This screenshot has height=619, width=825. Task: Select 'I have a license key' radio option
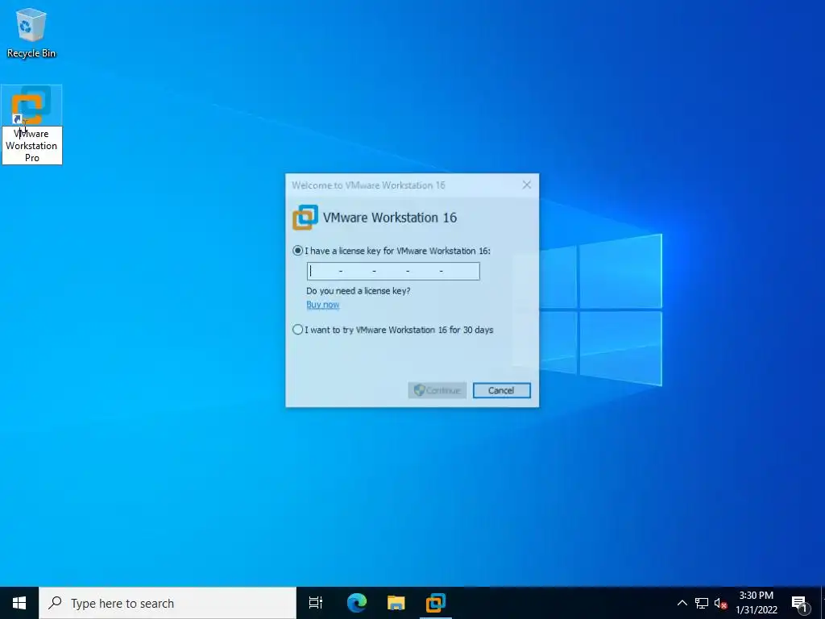tap(298, 251)
